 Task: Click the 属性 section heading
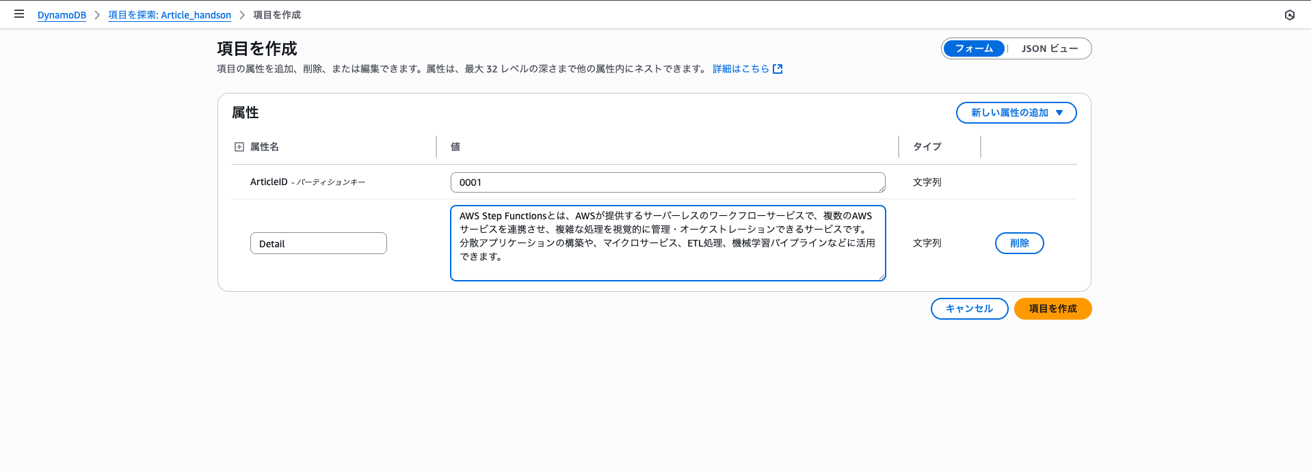tap(246, 113)
